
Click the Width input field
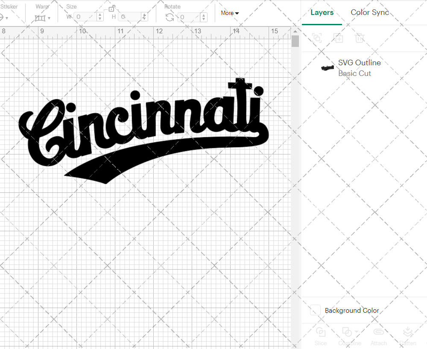tap(85, 17)
